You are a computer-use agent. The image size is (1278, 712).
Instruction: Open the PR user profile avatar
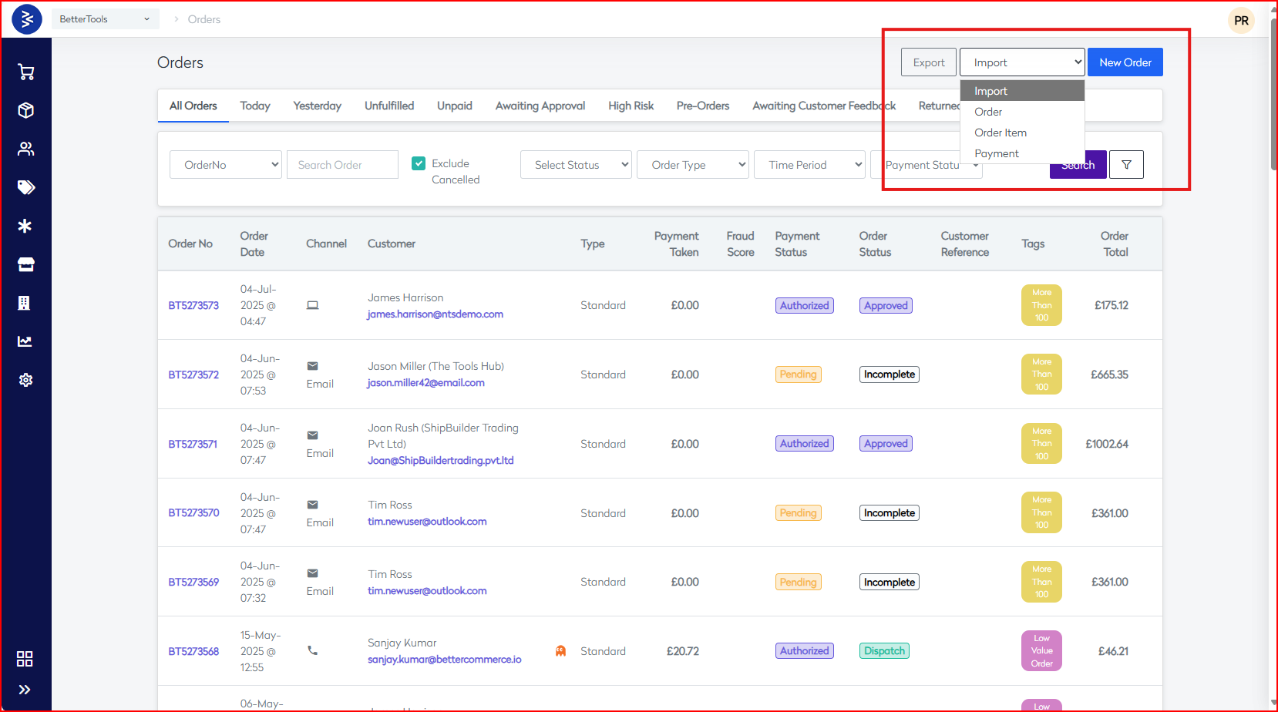1241,21
